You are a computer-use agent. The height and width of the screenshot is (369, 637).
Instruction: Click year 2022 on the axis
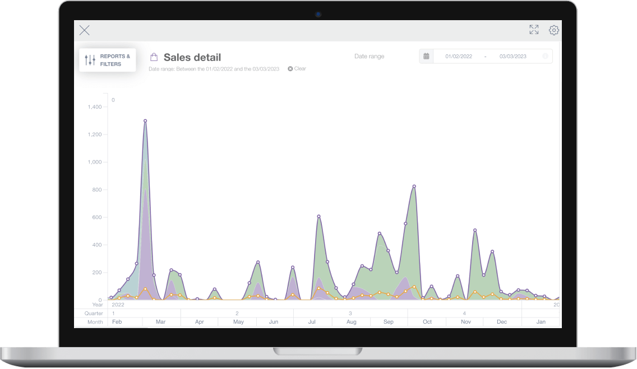(x=118, y=305)
